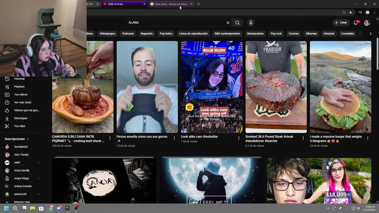379x213 pixels.
Task: Clear the ALANA search text with X
Action: pos(228,22)
